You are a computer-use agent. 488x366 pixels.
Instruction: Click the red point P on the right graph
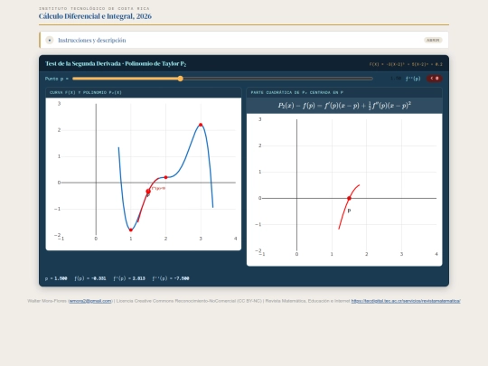click(x=349, y=198)
